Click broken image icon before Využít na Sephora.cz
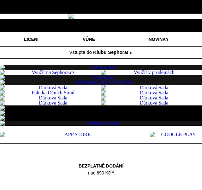Image resolution: width=202 pixels, height=190 pixels. click(3, 73)
